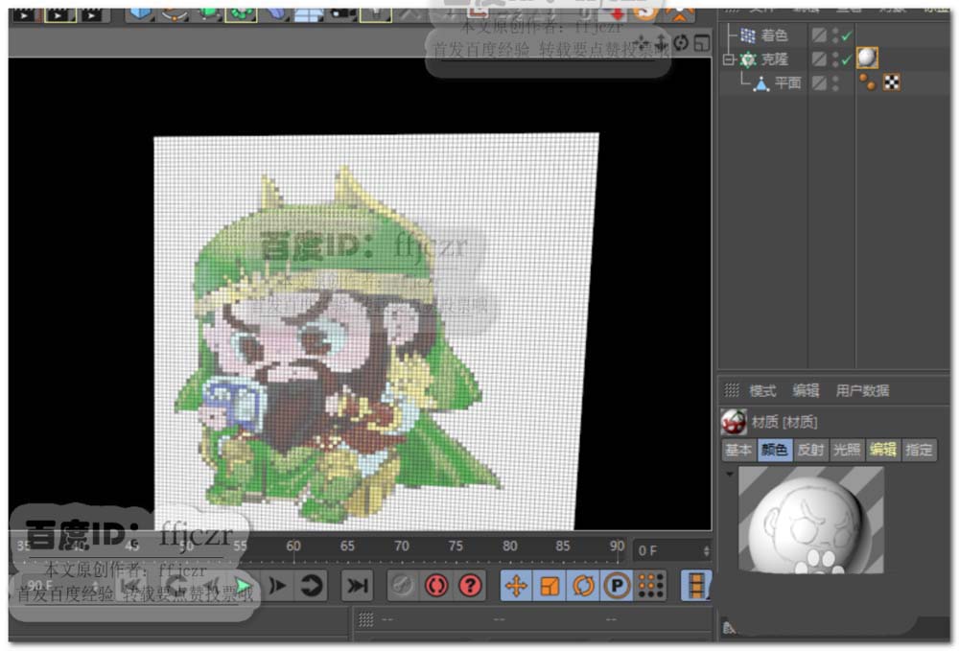
Task: Enable scale keyframe recording icon
Action: (550, 585)
